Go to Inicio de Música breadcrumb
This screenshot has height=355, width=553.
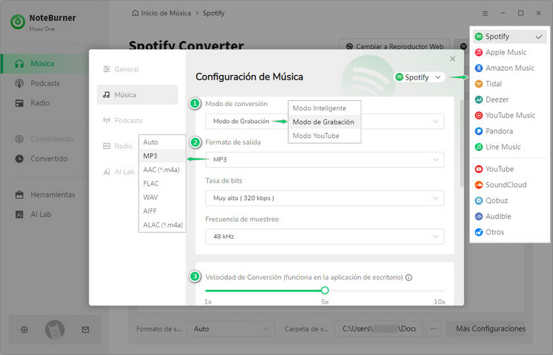click(161, 13)
